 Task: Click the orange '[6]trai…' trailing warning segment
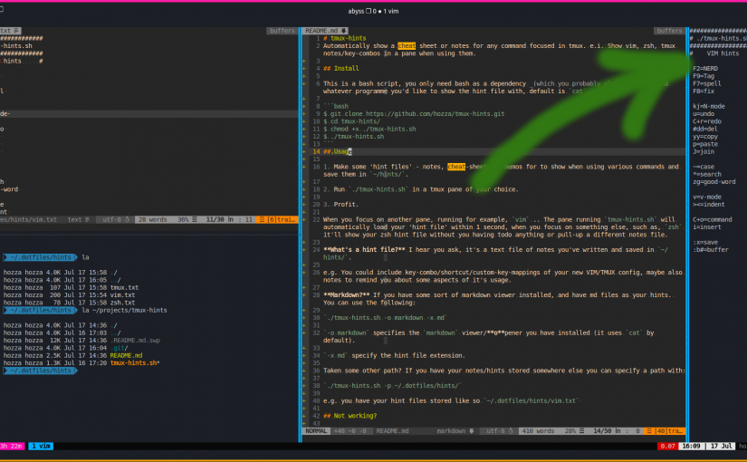pyautogui.click(x=277, y=220)
